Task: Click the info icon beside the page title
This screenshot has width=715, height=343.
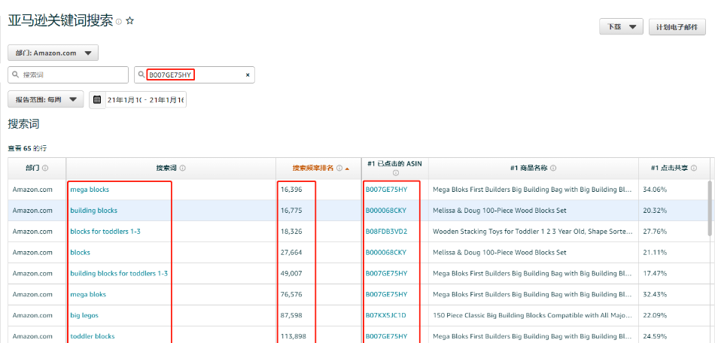Action: pos(119,22)
